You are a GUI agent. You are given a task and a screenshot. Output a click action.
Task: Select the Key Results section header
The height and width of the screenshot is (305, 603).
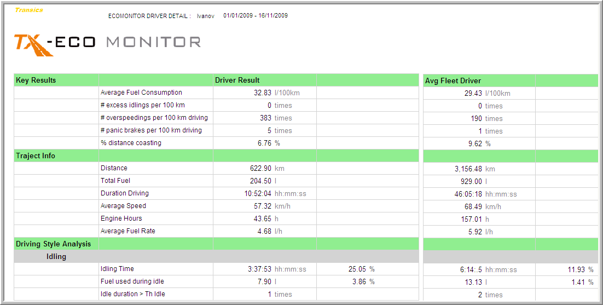[36, 80]
